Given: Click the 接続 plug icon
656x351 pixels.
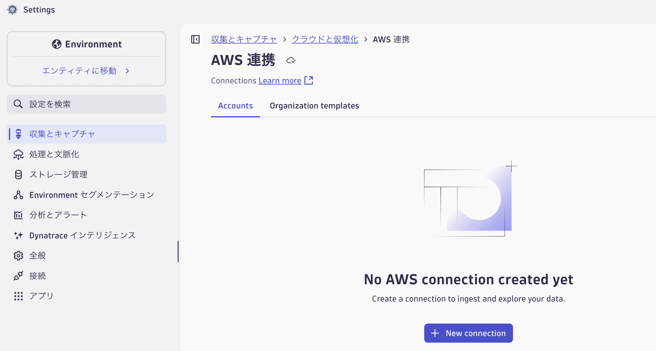Looking at the screenshot, I should point(18,276).
